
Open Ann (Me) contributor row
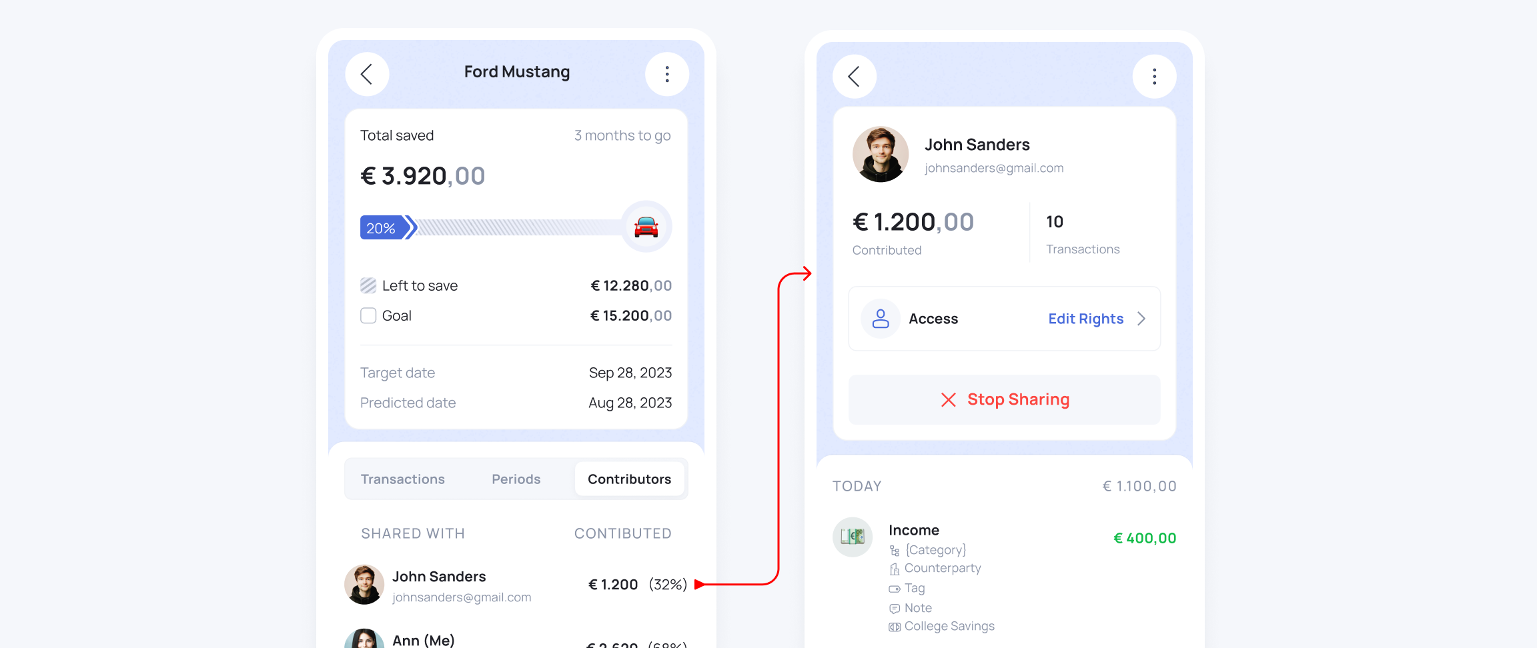(x=516, y=639)
